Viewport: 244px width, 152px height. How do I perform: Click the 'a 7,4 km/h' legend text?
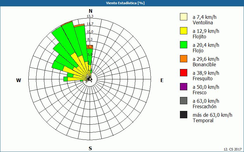(204, 17)
